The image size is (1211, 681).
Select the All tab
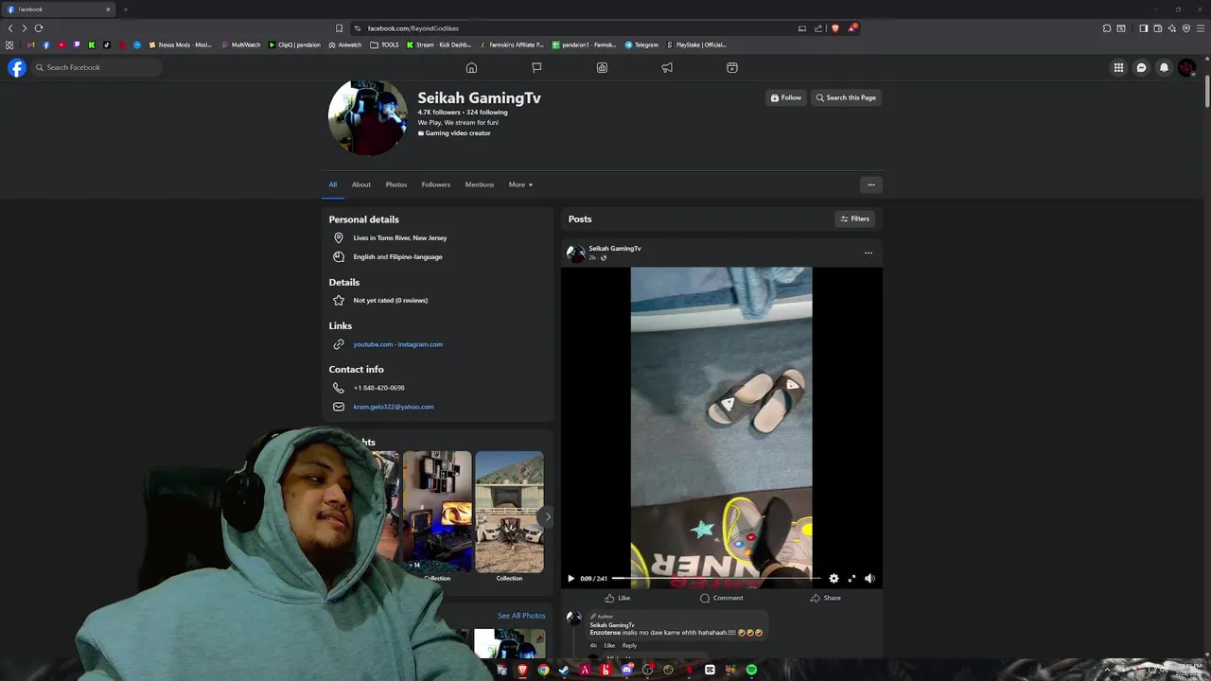click(333, 184)
